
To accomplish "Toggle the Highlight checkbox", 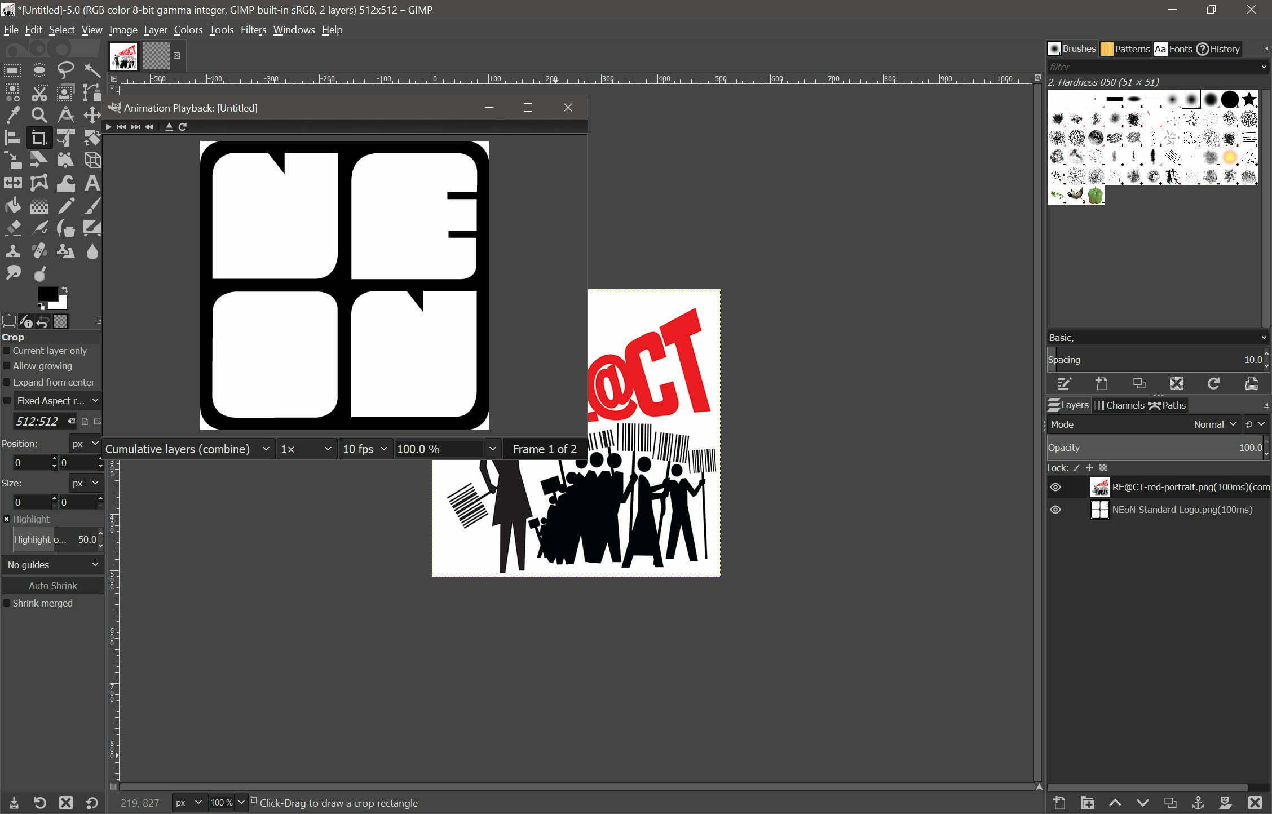I will [x=7, y=519].
